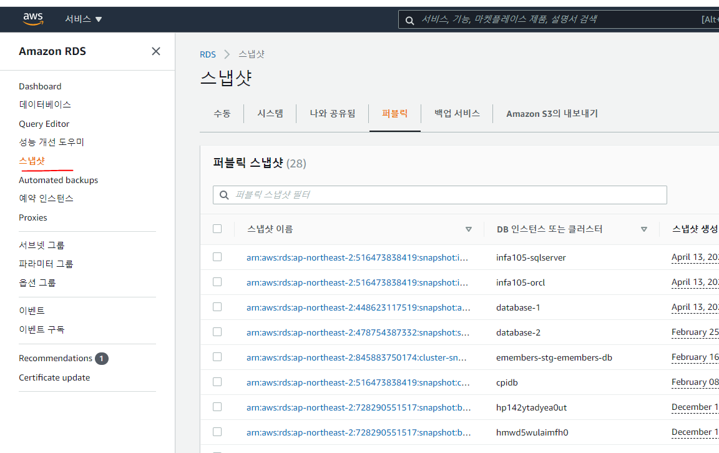
Task: Click the RDS breadcrumb link
Action: coord(208,54)
